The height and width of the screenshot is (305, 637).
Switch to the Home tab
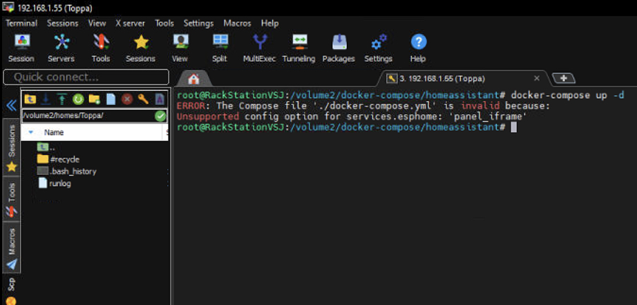pos(193,79)
